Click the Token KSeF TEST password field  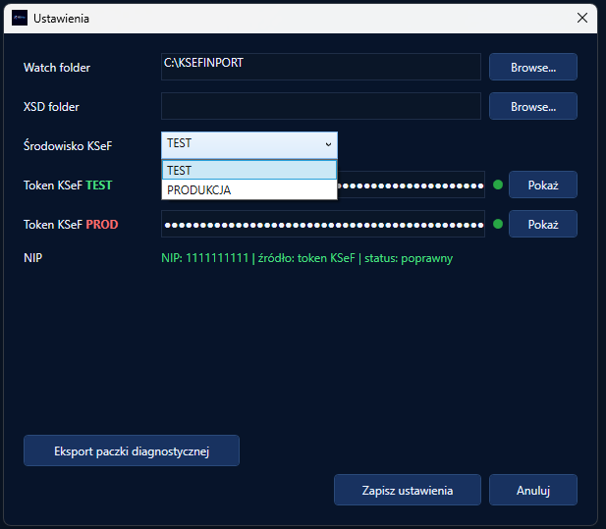411,185
